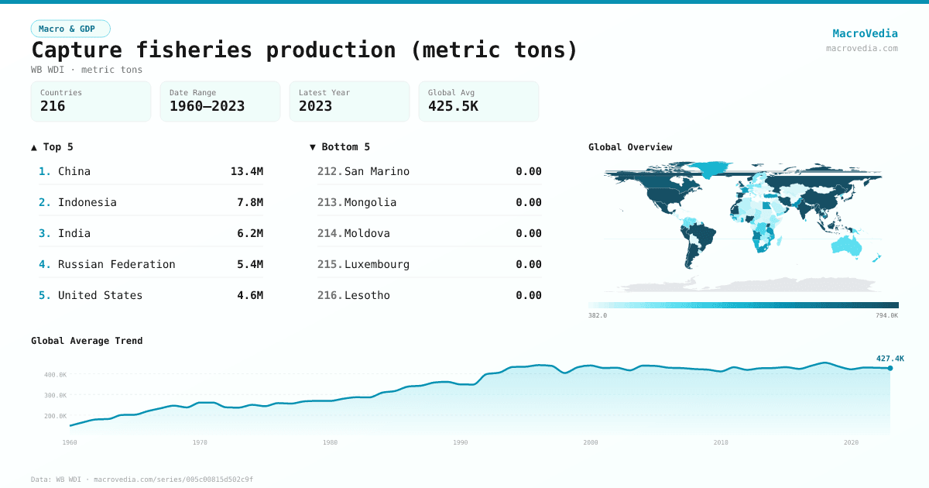Click the 427.4K endpoint marker on the trend line

(889, 369)
